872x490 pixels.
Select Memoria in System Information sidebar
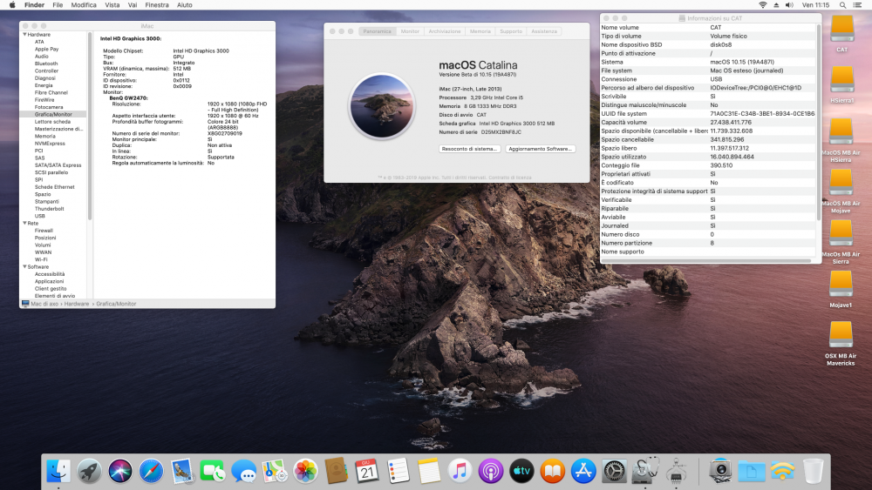tap(45, 136)
